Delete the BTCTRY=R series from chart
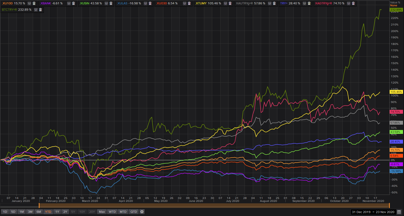 [41, 10]
